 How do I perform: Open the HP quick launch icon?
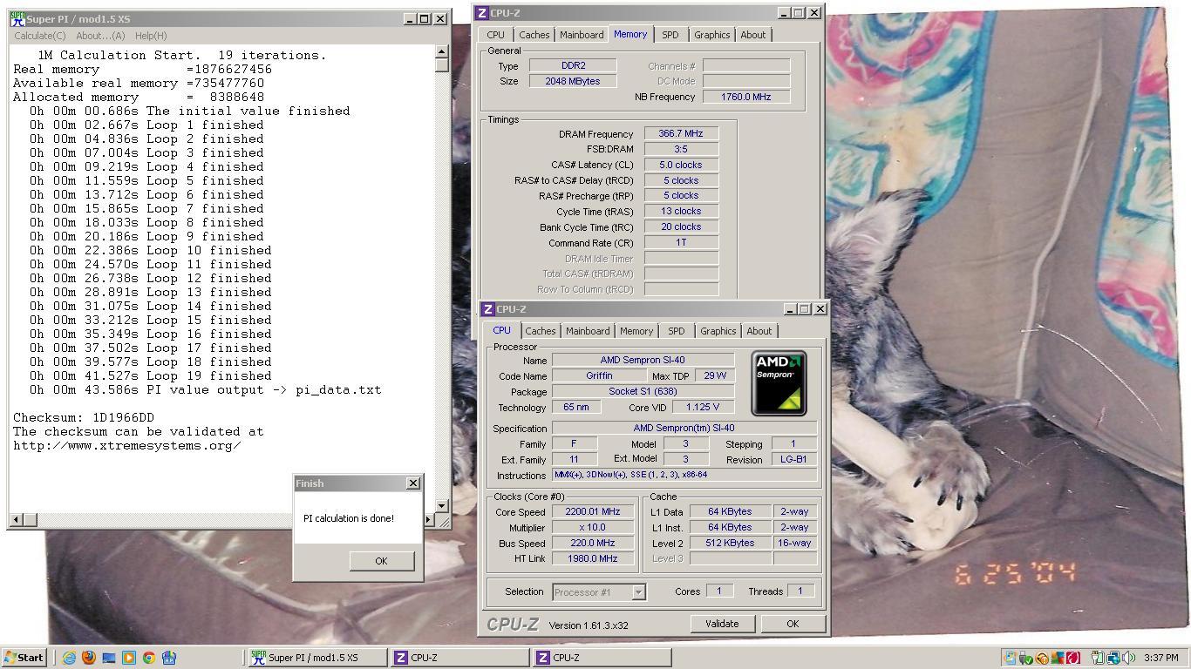coord(169,658)
